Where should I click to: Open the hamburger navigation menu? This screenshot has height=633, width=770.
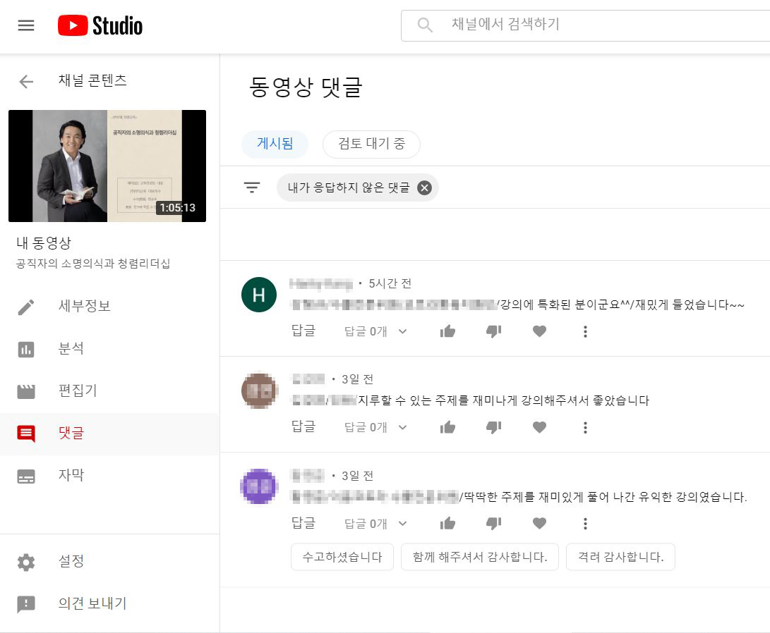[x=26, y=26]
